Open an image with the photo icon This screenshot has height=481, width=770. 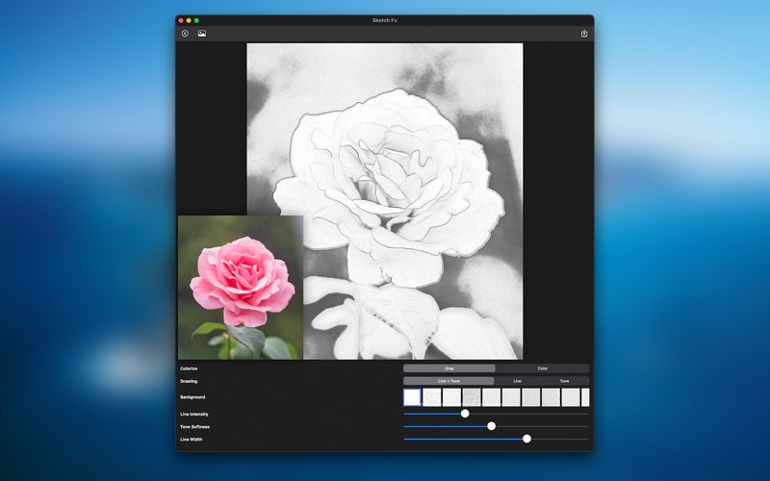pyautogui.click(x=202, y=34)
